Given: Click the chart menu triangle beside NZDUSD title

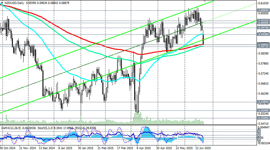Looking at the screenshot, I should pos(2,3).
